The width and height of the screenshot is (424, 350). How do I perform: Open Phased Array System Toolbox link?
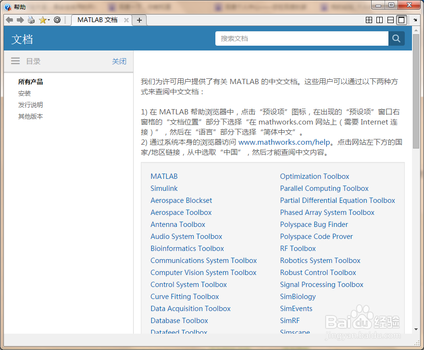point(327,212)
